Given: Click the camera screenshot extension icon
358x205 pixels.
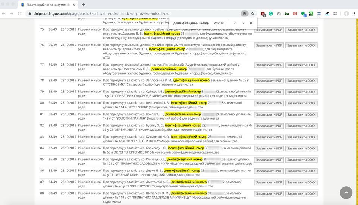Looking at the screenshot, I should click(279, 13).
